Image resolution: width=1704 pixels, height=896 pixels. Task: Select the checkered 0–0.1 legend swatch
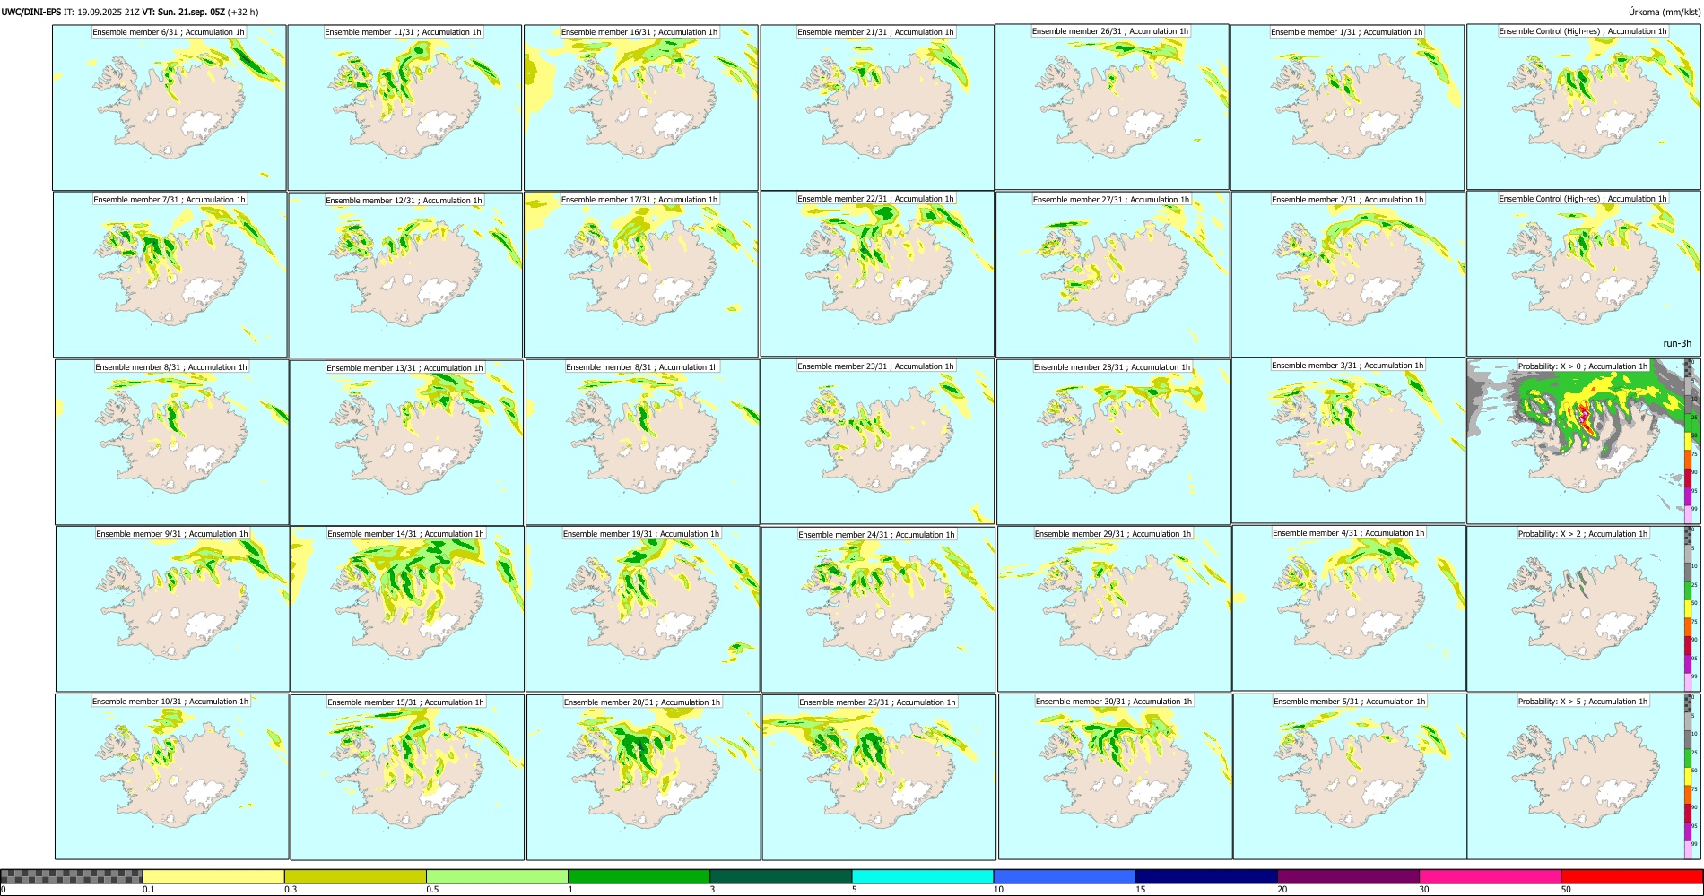72,876
